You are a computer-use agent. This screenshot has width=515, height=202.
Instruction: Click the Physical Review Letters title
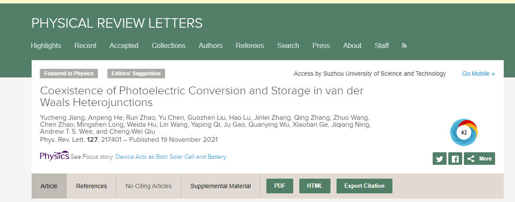pos(117,23)
